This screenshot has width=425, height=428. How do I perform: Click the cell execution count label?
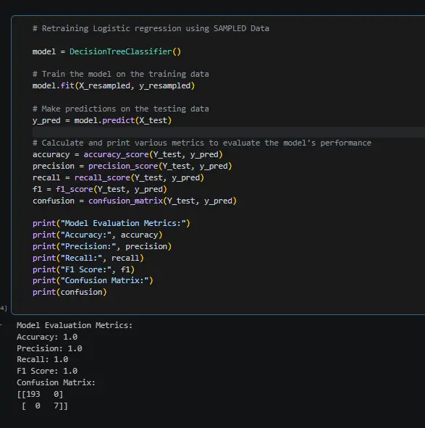pyautogui.click(x=4, y=309)
